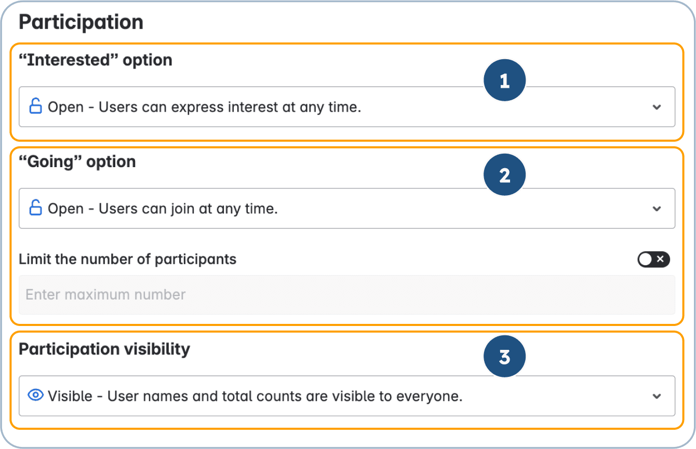
Task: Select "Visible - User names and total counts" text
Action: click(255, 396)
